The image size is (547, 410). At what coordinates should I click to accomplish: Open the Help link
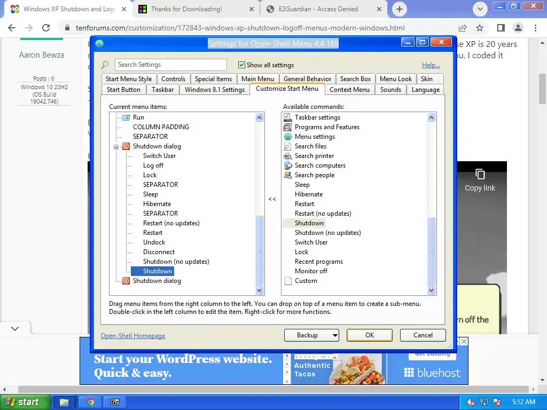coord(431,65)
